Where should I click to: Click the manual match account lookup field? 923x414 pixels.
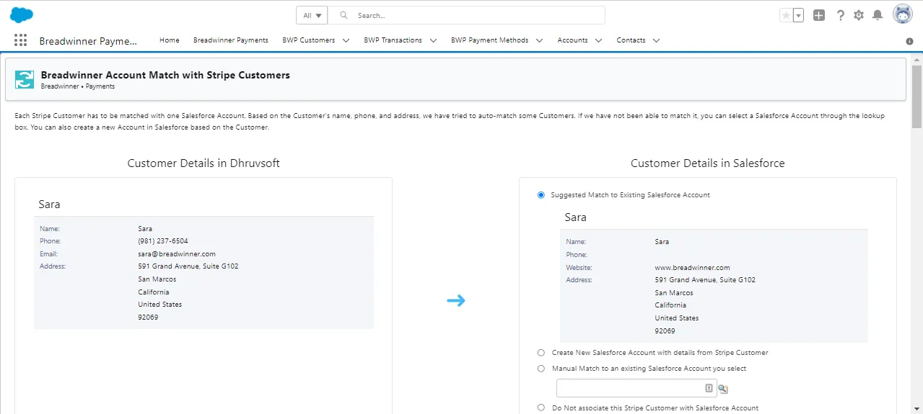coord(637,388)
